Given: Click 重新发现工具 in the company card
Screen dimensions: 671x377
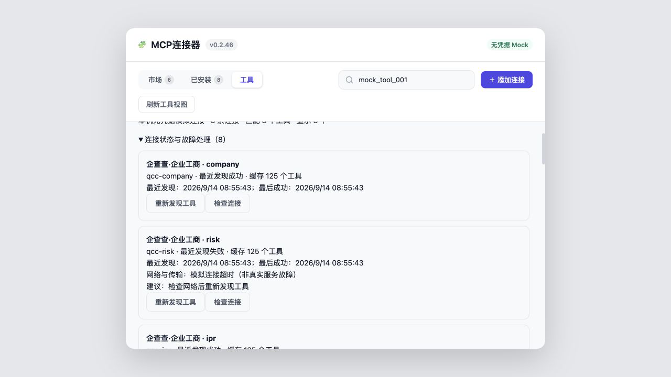Looking at the screenshot, I should tap(176, 204).
